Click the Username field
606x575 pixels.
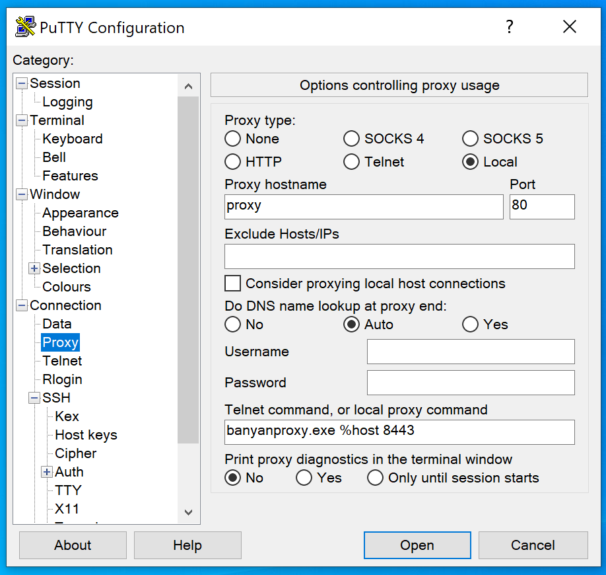(x=471, y=352)
